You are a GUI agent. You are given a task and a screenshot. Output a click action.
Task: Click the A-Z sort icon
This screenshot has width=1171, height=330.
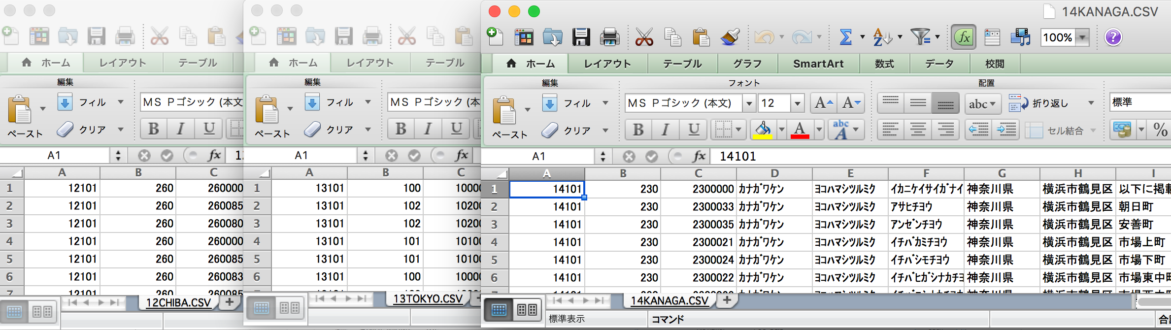(x=882, y=37)
